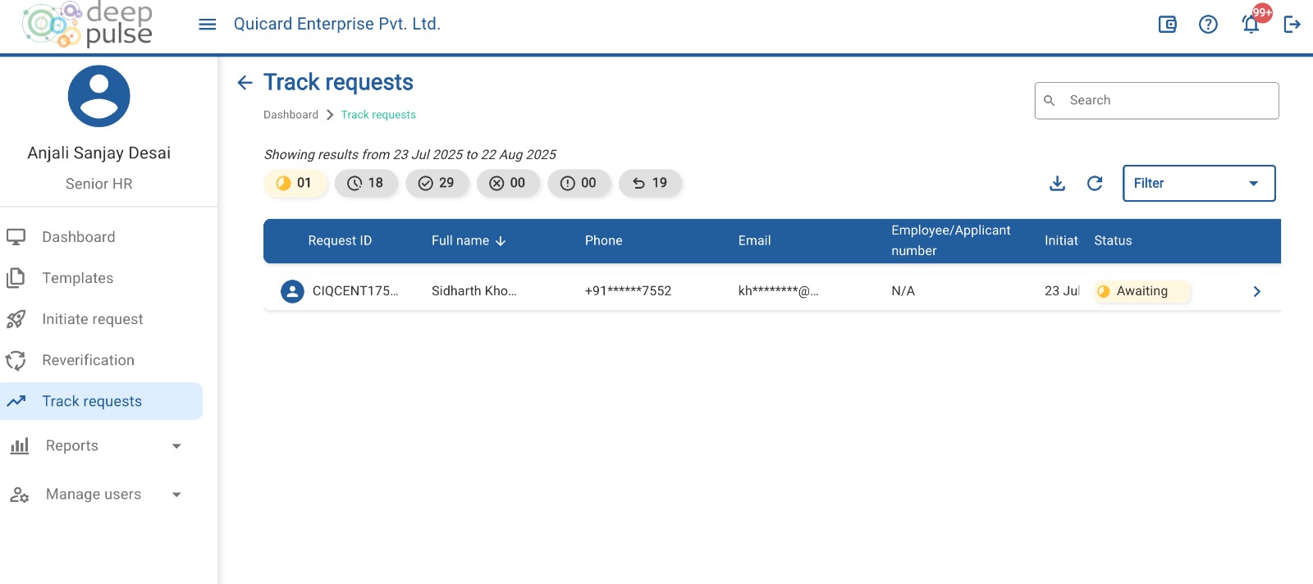The width and height of the screenshot is (1313, 584).
Task: Click the Employee/Applicant number column header
Action: pos(951,240)
